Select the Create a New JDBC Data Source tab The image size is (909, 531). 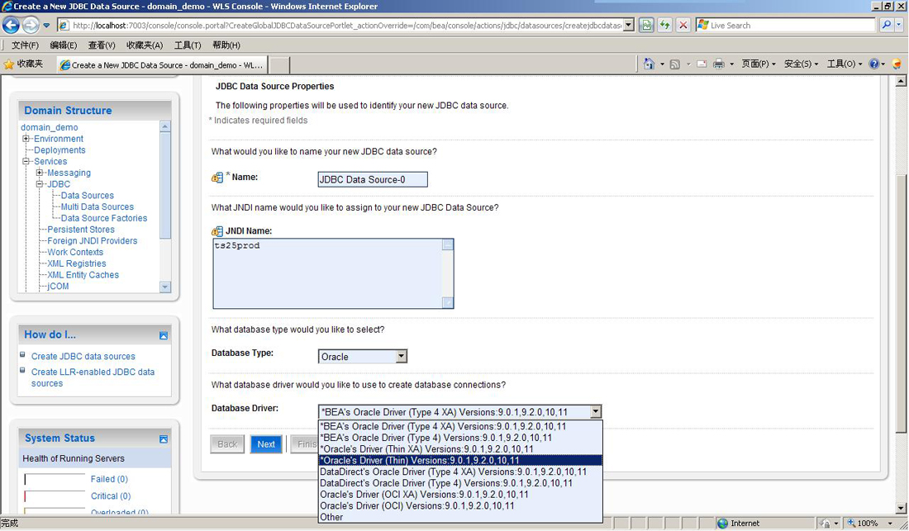click(162, 65)
